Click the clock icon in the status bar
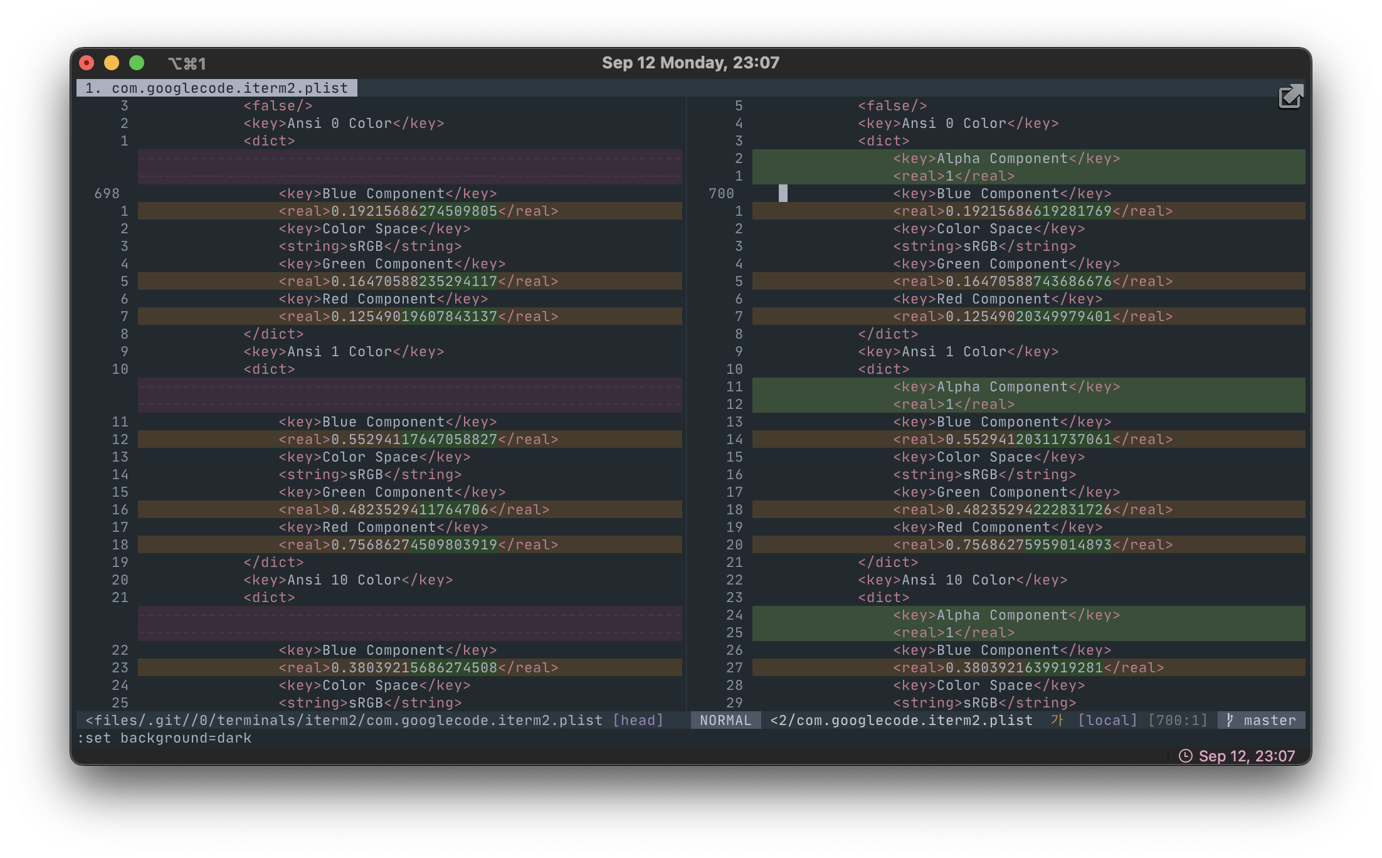Image resolution: width=1382 pixels, height=858 pixels. coord(1185,756)
